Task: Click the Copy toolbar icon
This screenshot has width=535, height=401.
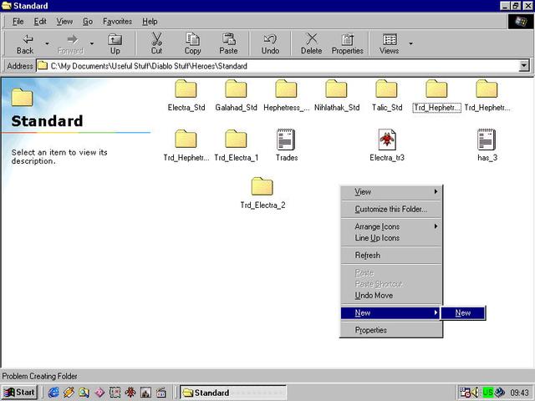Action: (192, 43)
